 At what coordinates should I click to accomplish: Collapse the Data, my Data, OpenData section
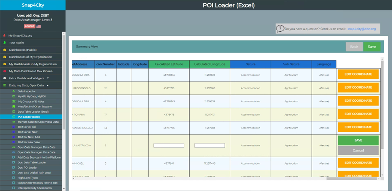47,85
